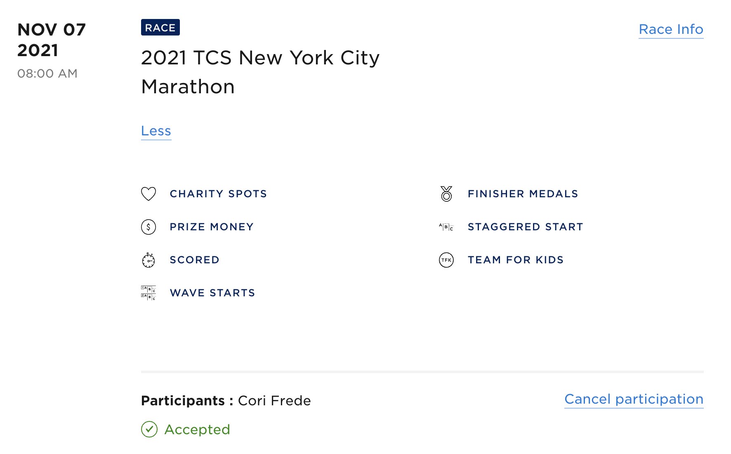Select the FINISHER MEDALS label
This screenshot has width=731, height=454.
click(523, 194)
